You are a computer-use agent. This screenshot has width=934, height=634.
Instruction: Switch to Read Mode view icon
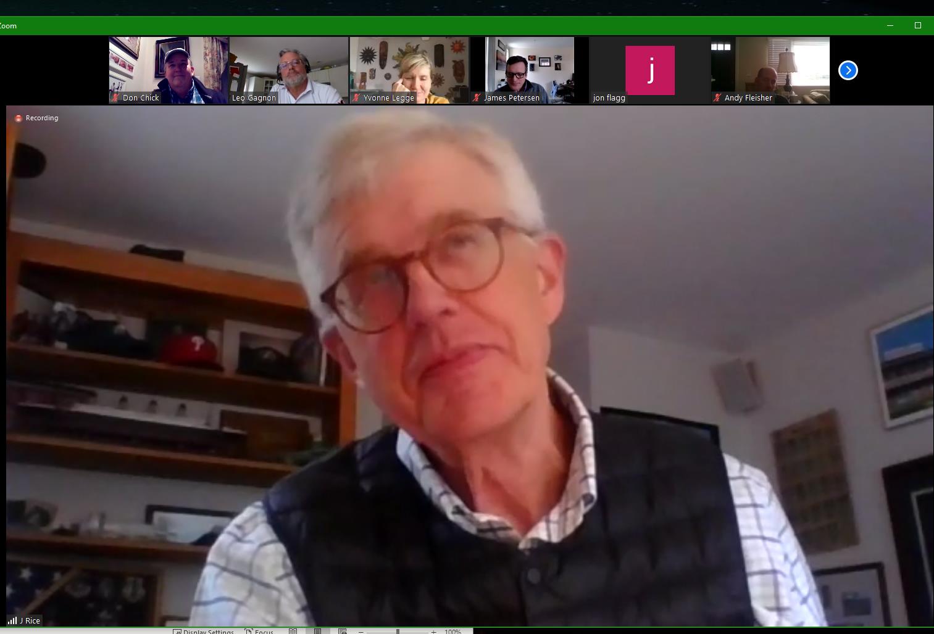tap(293, 631)
